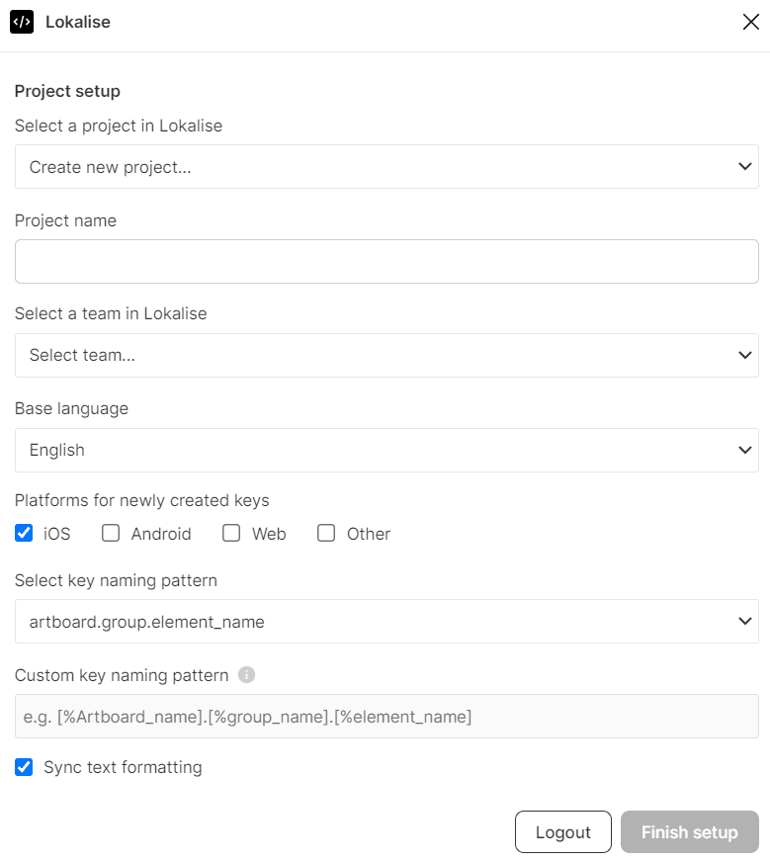Click the team dropdown chevron arrow
This screenshot has height=861, width=770.
coord(745,355)
